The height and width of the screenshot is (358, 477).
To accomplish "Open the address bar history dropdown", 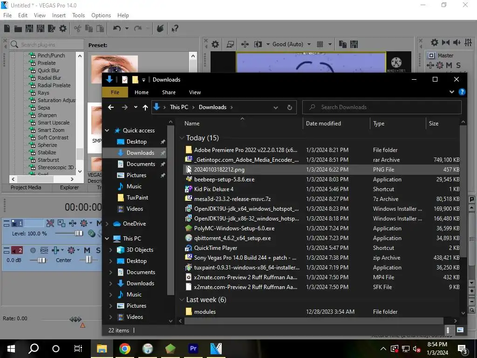I will coord(276,108).
